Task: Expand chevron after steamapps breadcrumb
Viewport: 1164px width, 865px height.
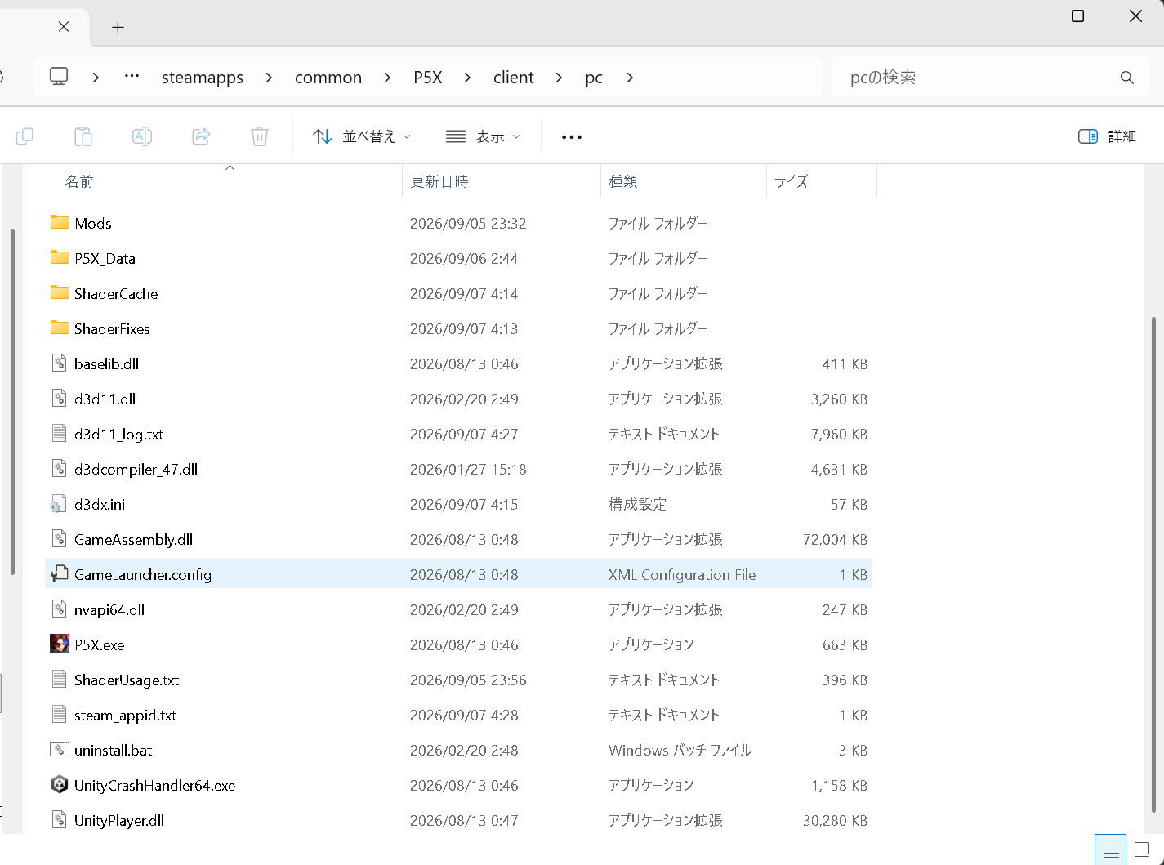Action: tap(269, 78)
